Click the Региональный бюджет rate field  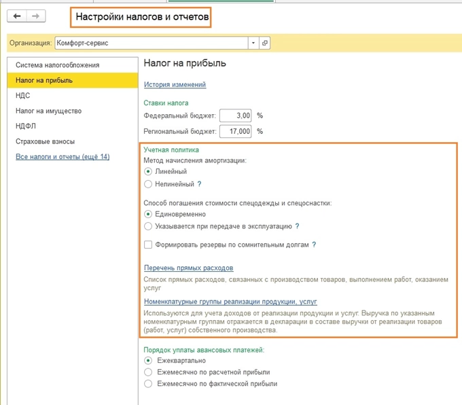click(235, 131)
